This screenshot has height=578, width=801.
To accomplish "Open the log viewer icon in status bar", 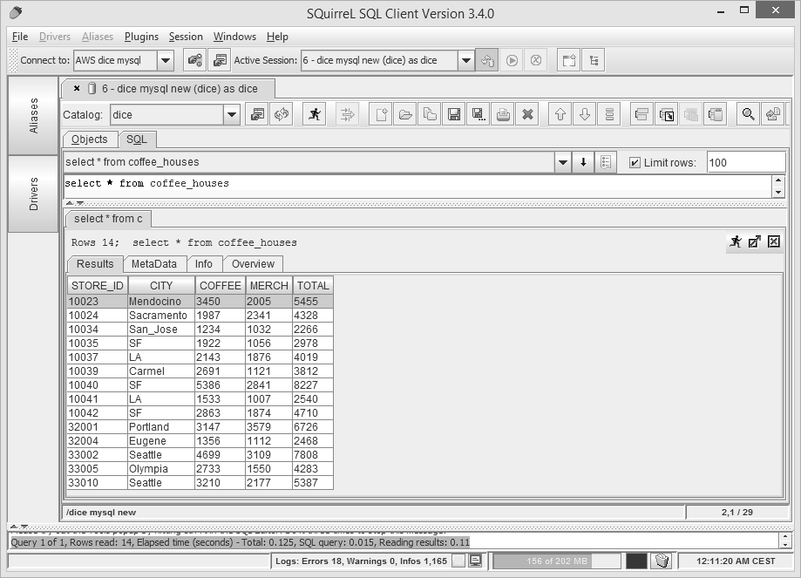I will click(475, 561).
